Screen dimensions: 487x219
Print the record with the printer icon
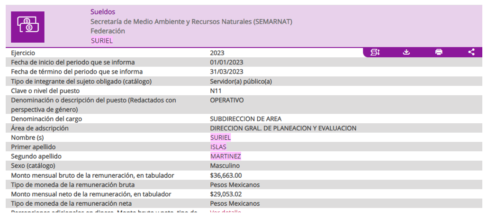439,52
